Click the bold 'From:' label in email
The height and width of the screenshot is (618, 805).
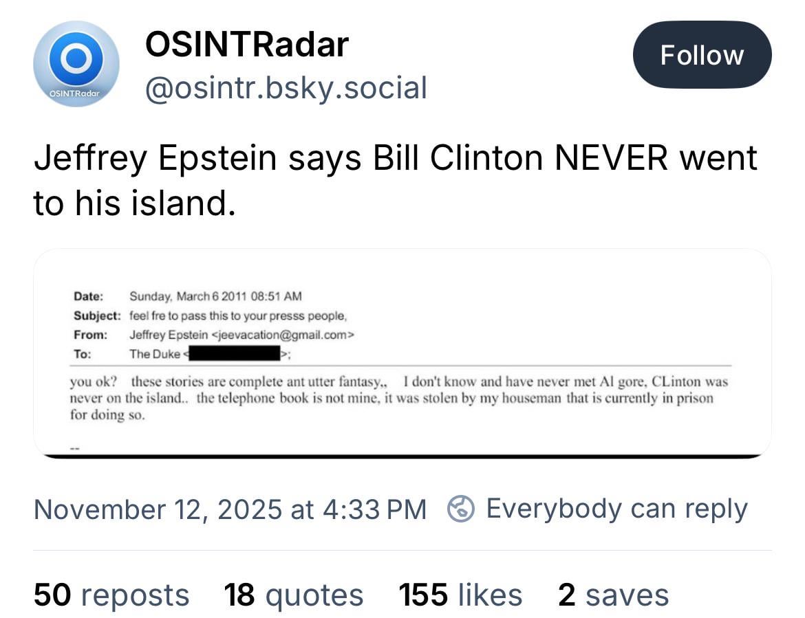coord(90,335)
